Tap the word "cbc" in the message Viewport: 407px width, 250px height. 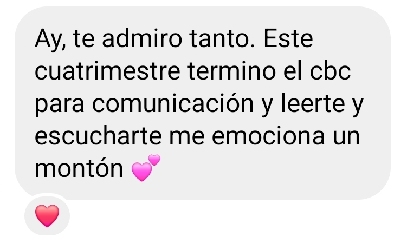pos(330,71)
